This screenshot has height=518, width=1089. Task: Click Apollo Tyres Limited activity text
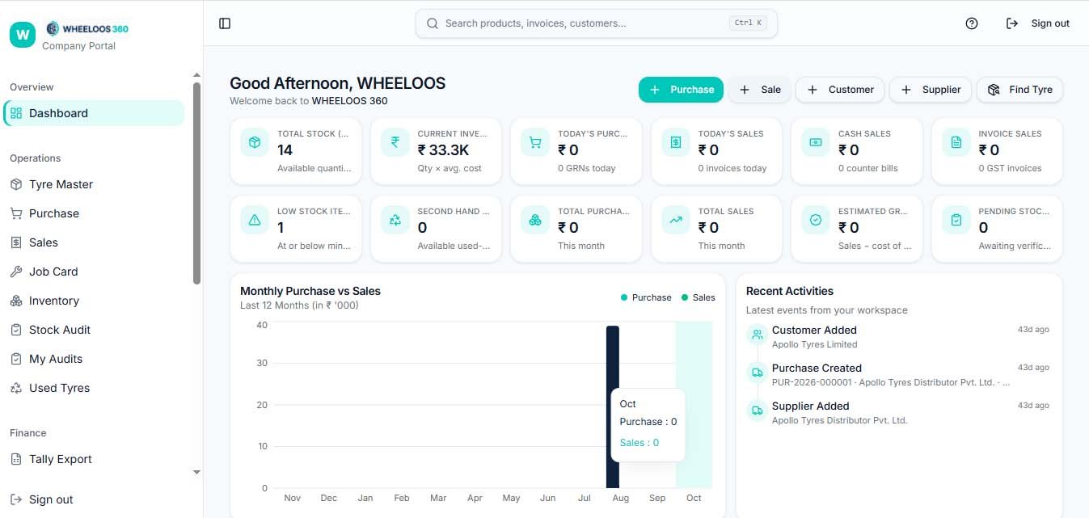point(814,344)
